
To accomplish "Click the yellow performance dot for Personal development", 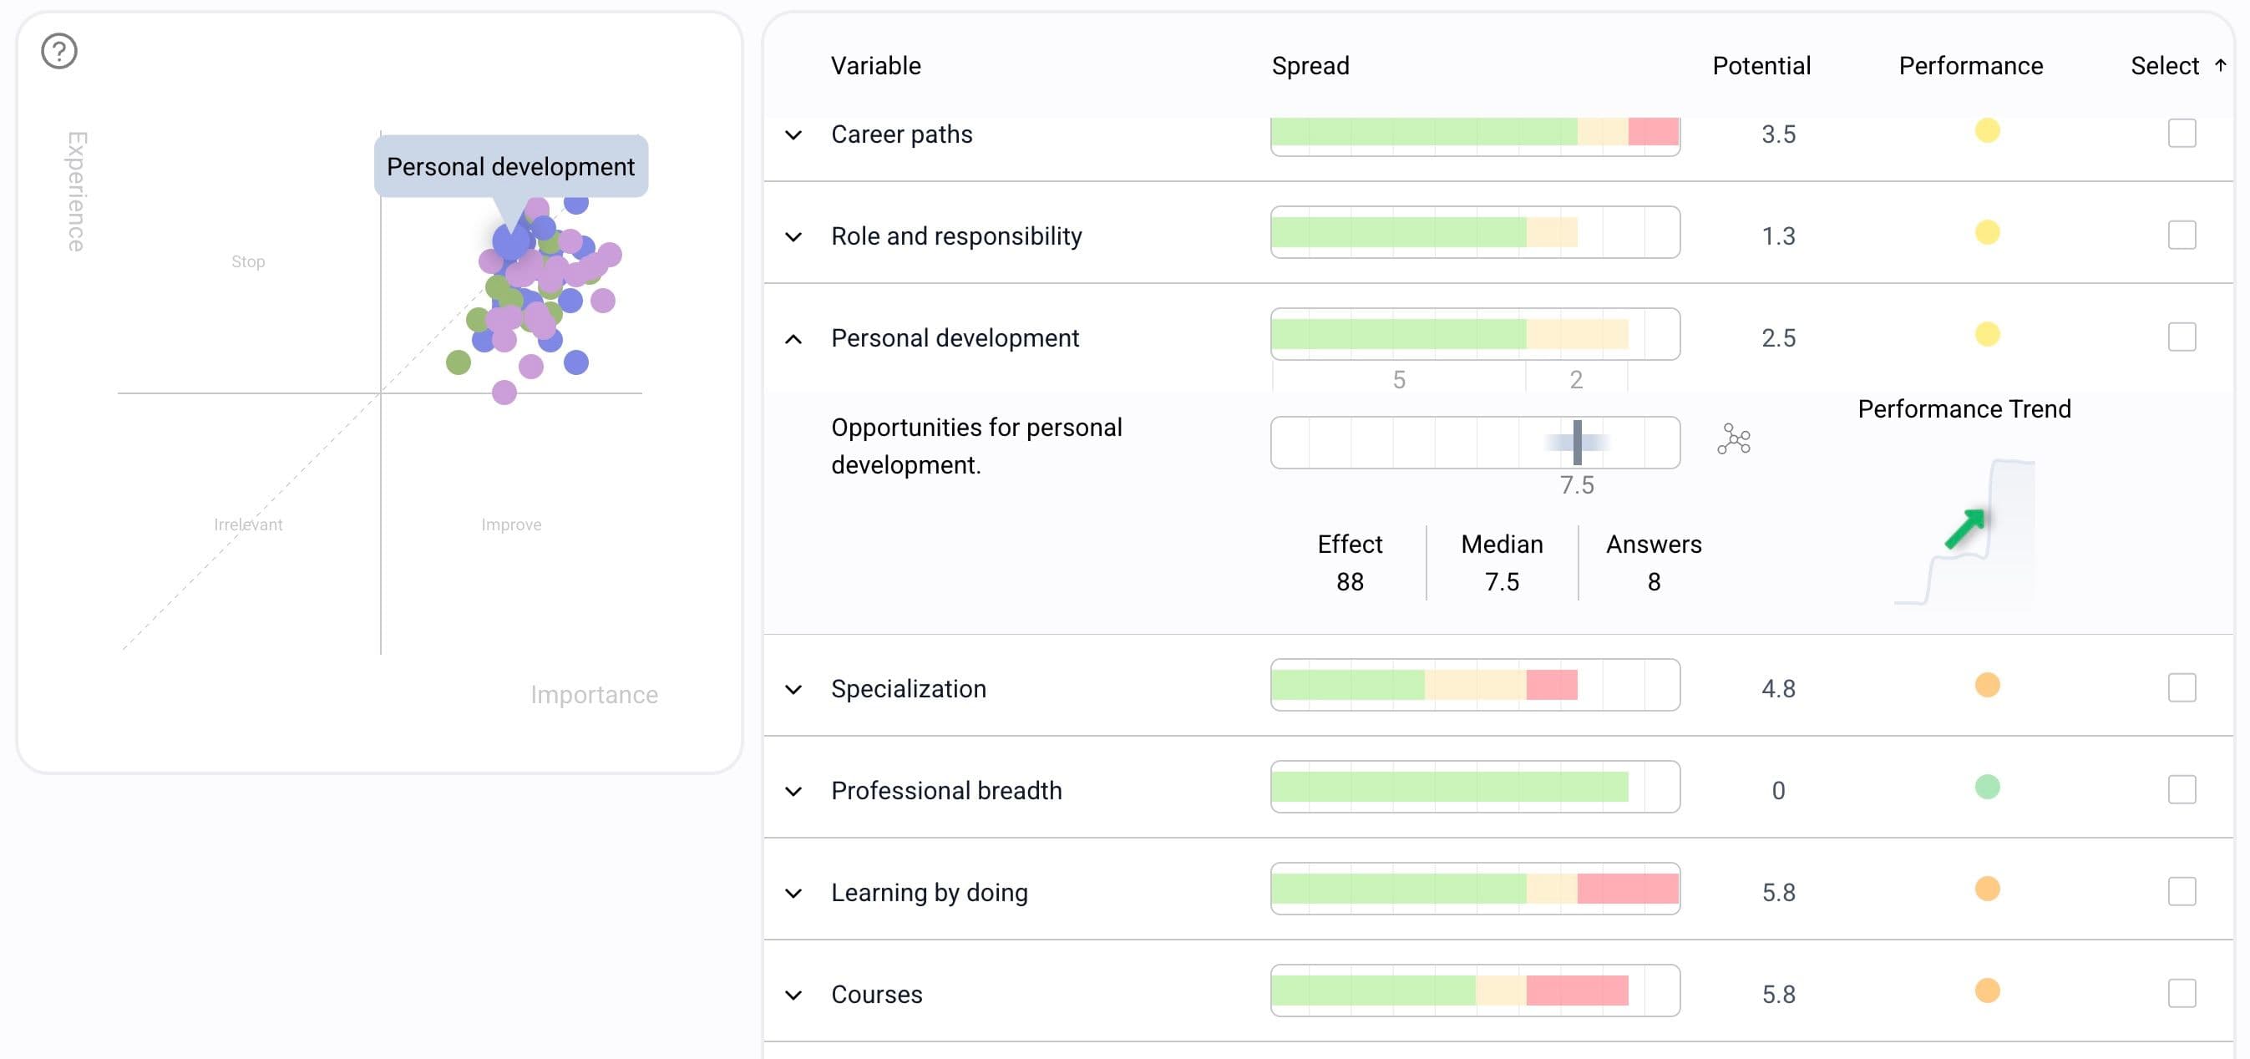I will [1987, 335].
